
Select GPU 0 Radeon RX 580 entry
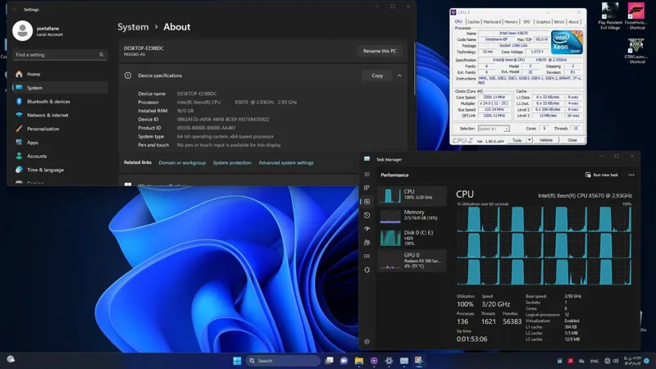pos(412,260)
